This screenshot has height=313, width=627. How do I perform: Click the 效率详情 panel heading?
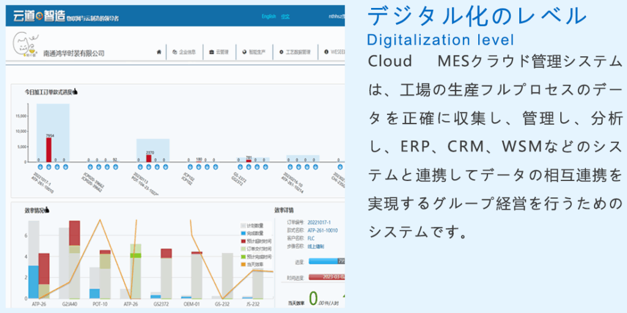(x=284, y=210)
